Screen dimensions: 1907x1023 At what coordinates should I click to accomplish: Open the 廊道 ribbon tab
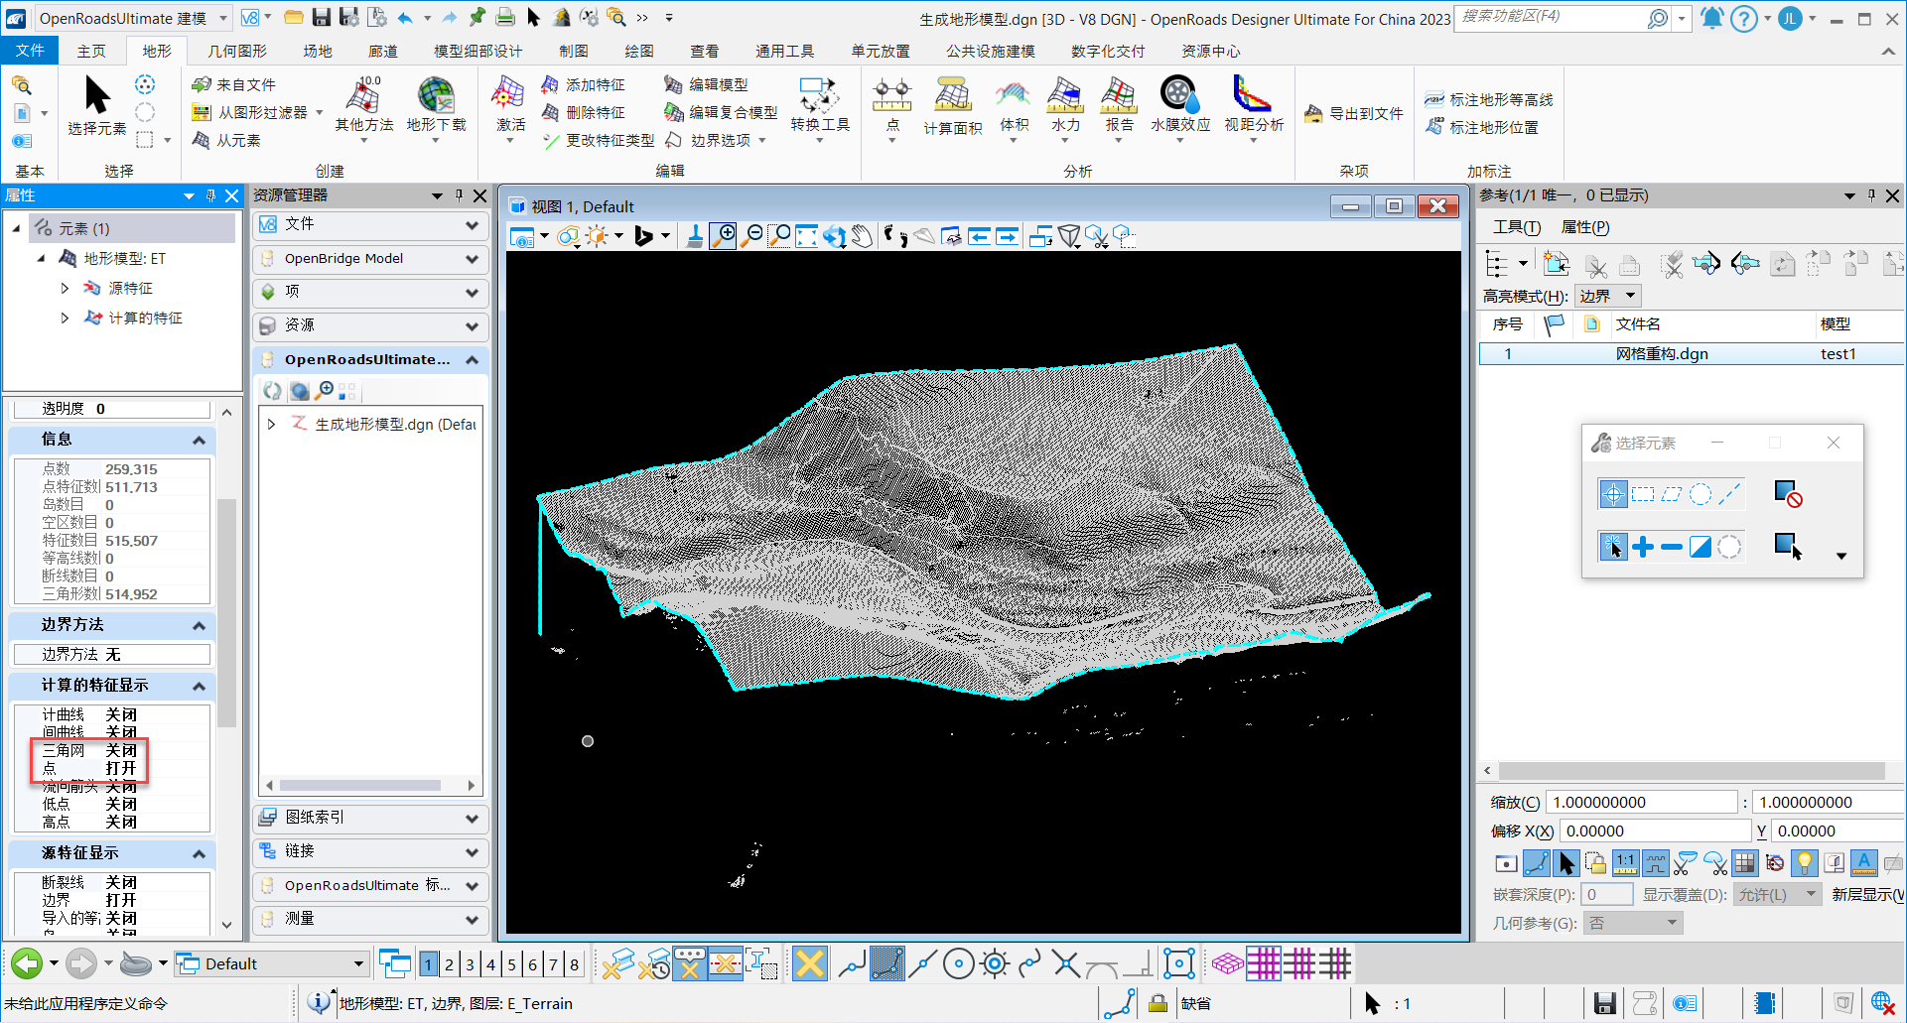[x=382, y=51]
